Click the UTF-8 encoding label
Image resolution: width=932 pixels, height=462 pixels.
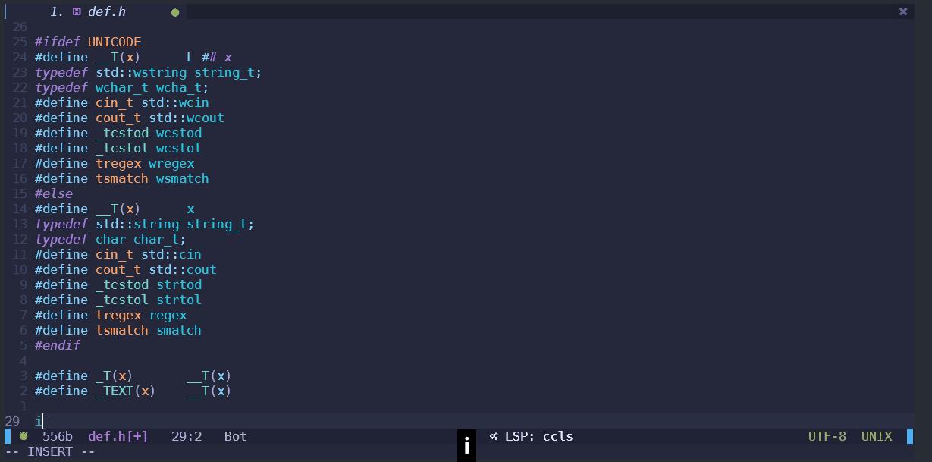(x=827, y=436)
